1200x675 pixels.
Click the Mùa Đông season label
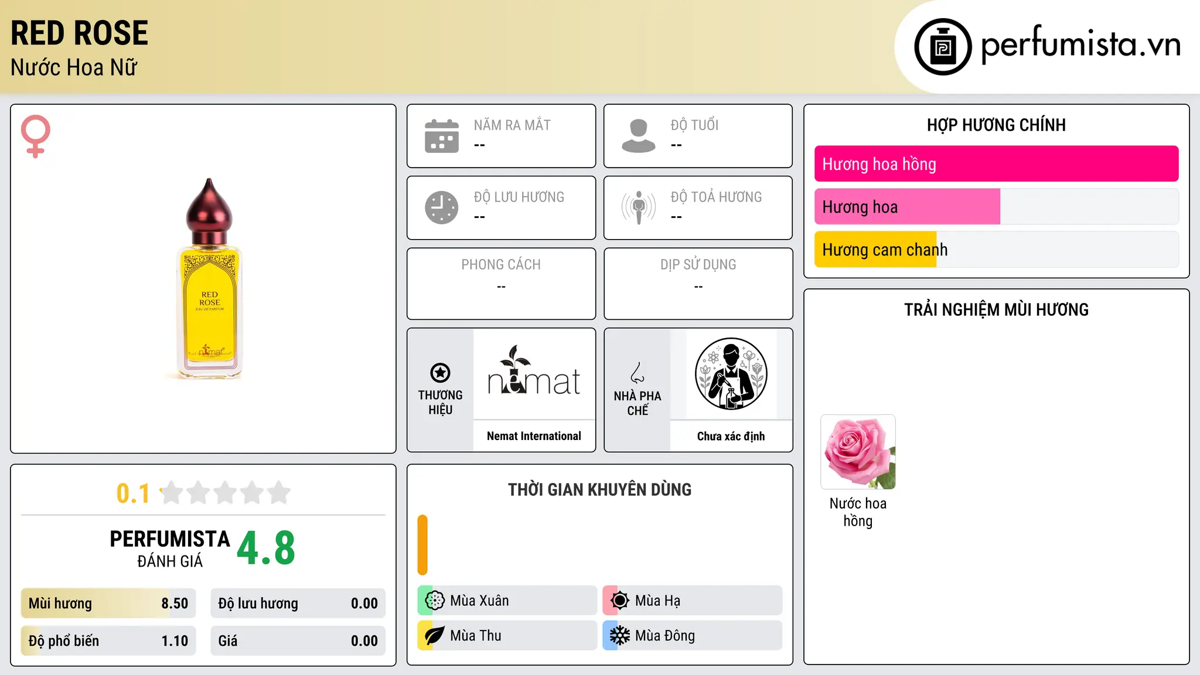tap(665, 636)
